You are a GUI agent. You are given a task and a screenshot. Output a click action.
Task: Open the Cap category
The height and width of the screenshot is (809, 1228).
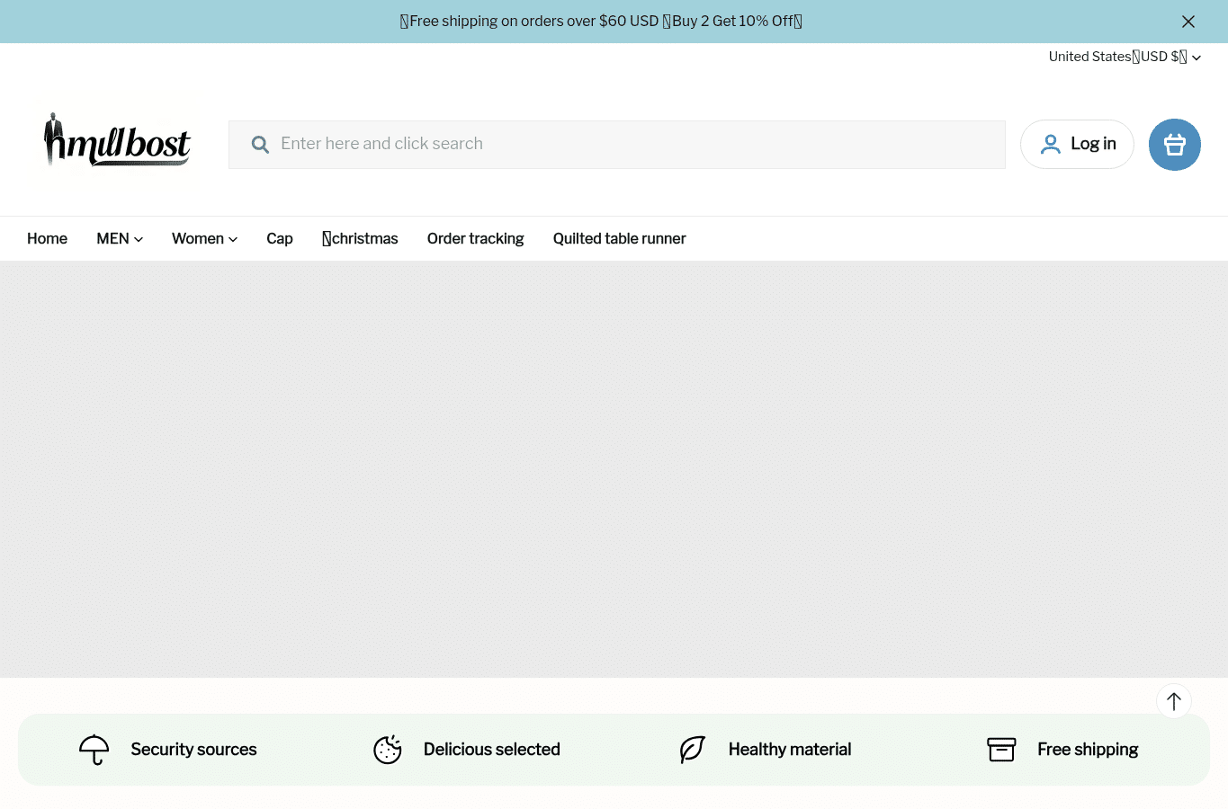coord(280,238)
